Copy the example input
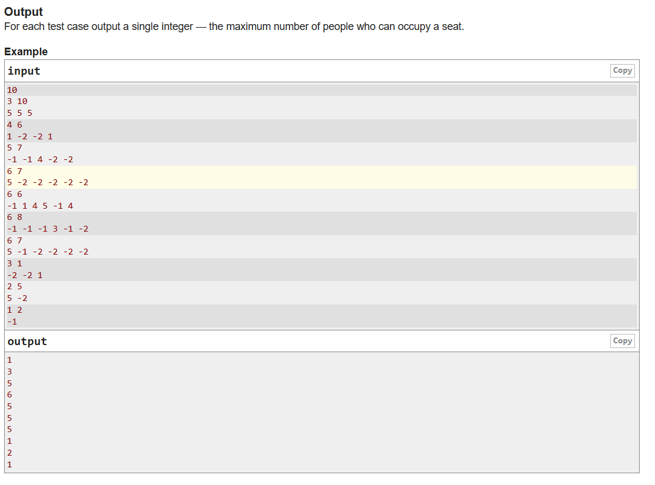655x485 pixels. (x=622, y=71)
